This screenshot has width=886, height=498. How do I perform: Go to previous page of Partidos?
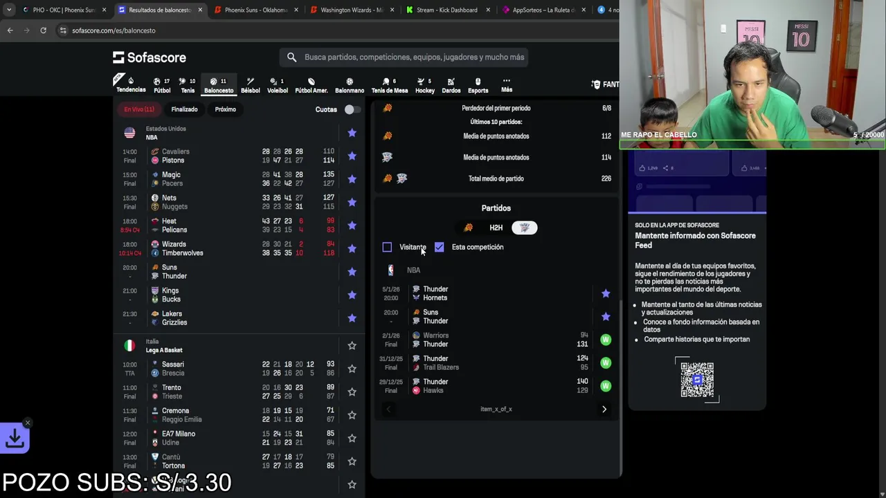388,409
